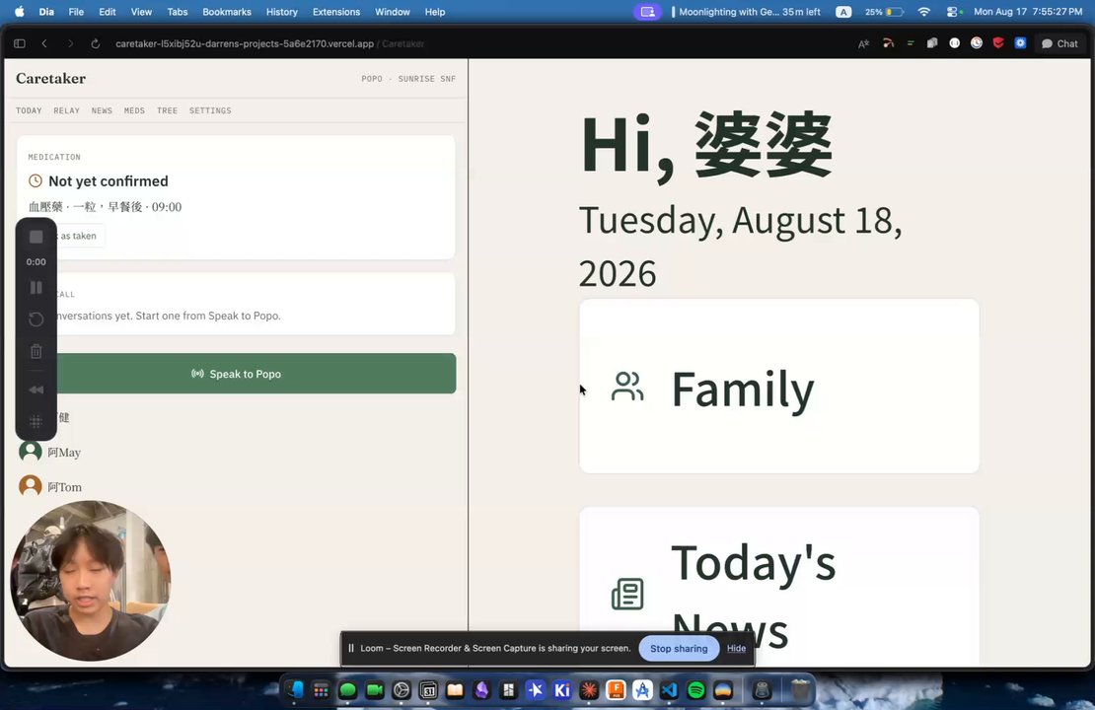Hide the Loom screen sharing bar
The width and height of the screenshot is (1095, 710).
(x=736, y=648)
